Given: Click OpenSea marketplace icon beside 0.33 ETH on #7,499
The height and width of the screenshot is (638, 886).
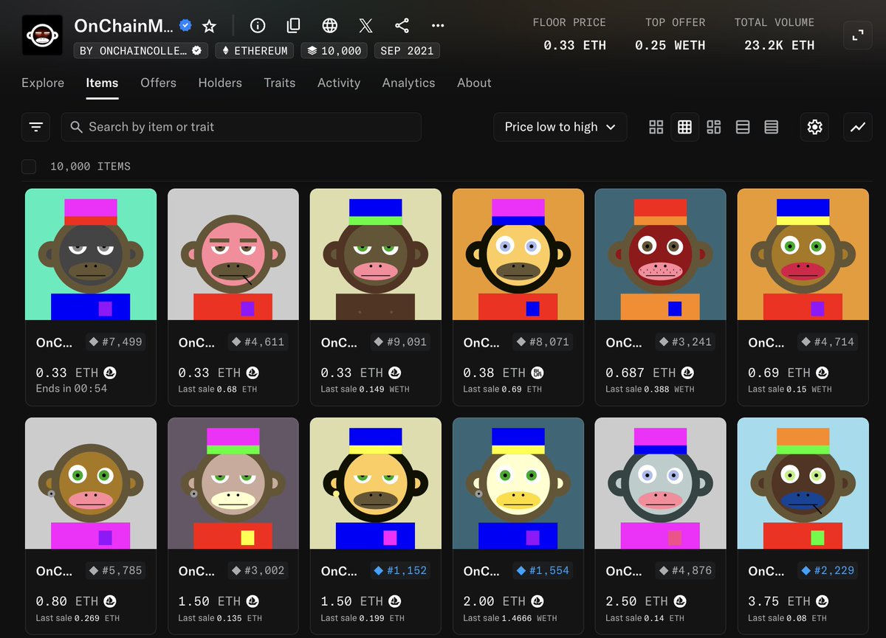Looking at the screenshot, I should 111,372.
